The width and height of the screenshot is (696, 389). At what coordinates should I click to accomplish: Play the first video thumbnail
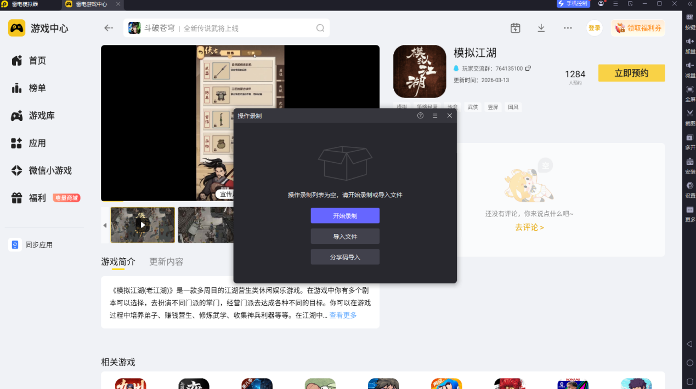143,225
